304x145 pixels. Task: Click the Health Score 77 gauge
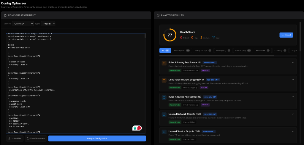170,35
